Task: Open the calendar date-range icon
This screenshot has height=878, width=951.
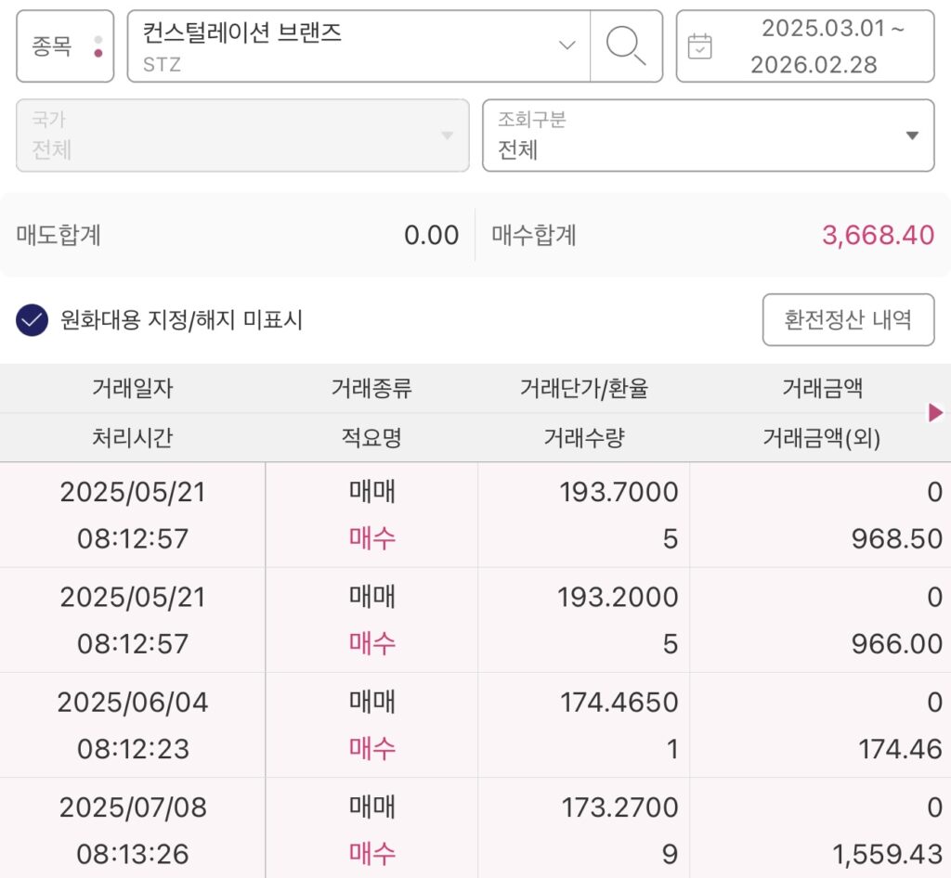Action: [x=700, y=46]
